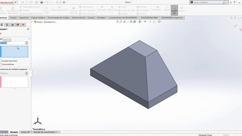The width and height of the screenshot is (242, 136).
Task: Collapse the múltiples espesores section chevron
Action: pos(29,69)
